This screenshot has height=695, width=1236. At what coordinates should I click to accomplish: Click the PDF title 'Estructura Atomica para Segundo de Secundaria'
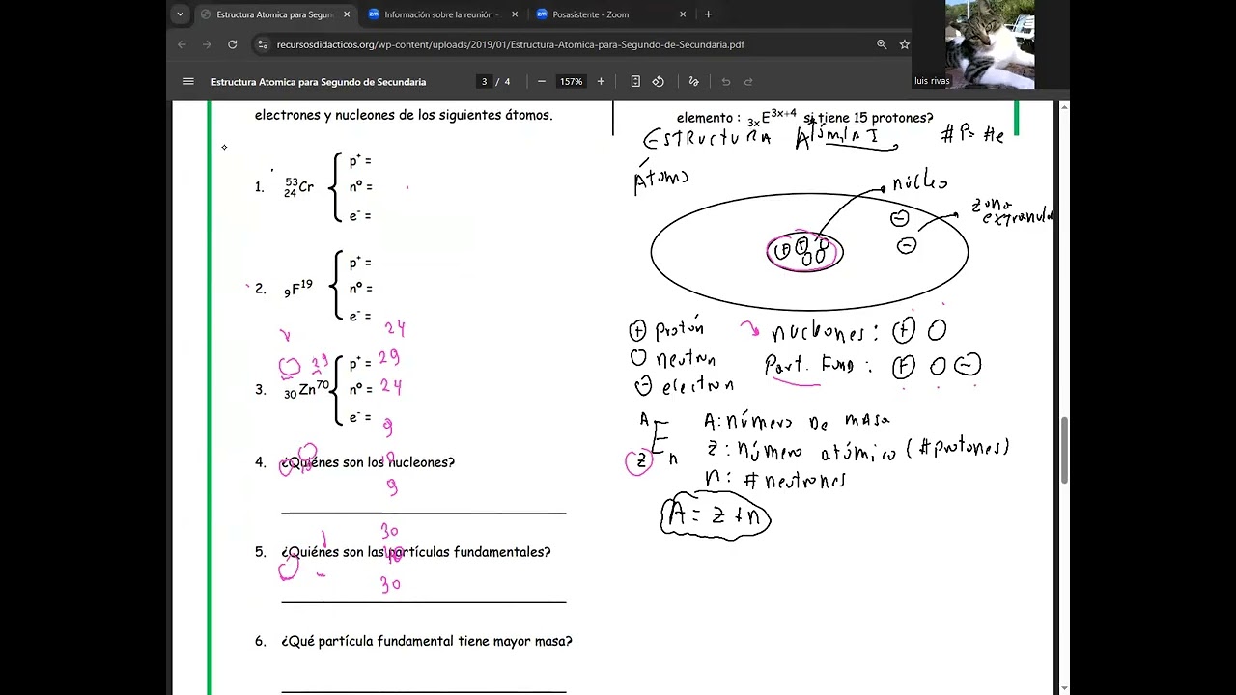(319, 82)
